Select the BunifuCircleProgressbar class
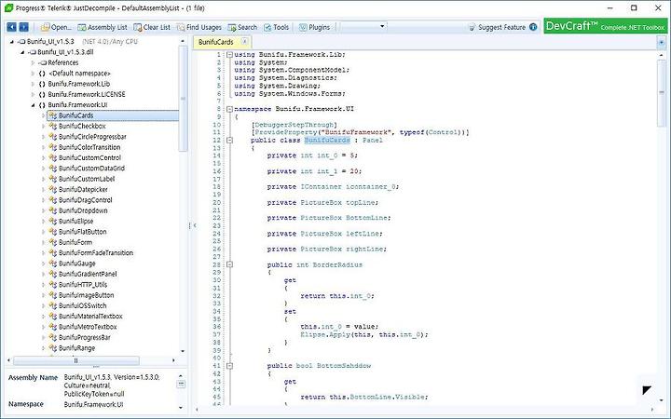 [92, 137]
